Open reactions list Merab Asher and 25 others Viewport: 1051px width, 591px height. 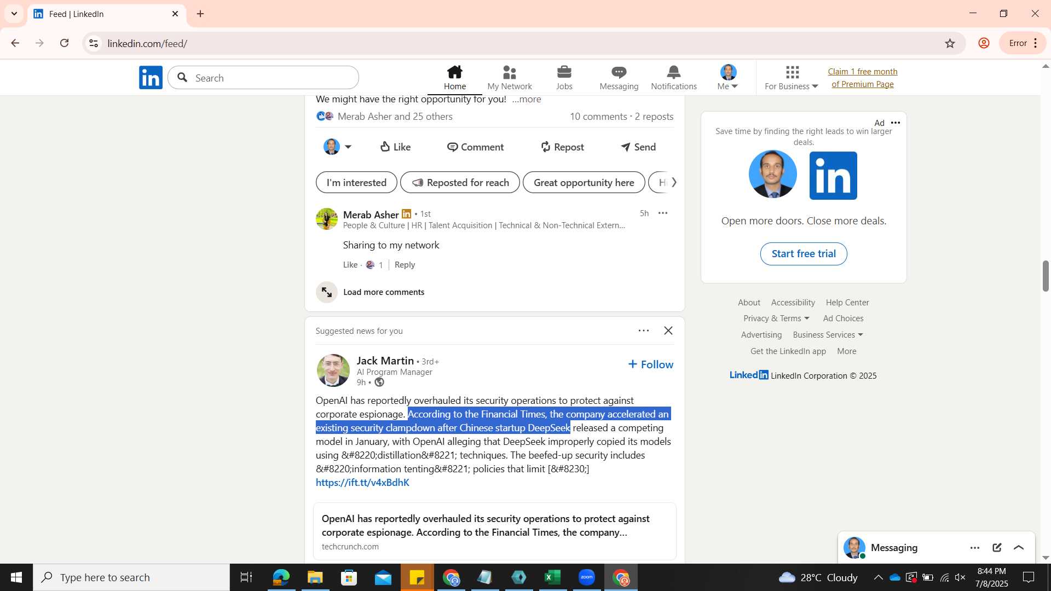[395, 117]
